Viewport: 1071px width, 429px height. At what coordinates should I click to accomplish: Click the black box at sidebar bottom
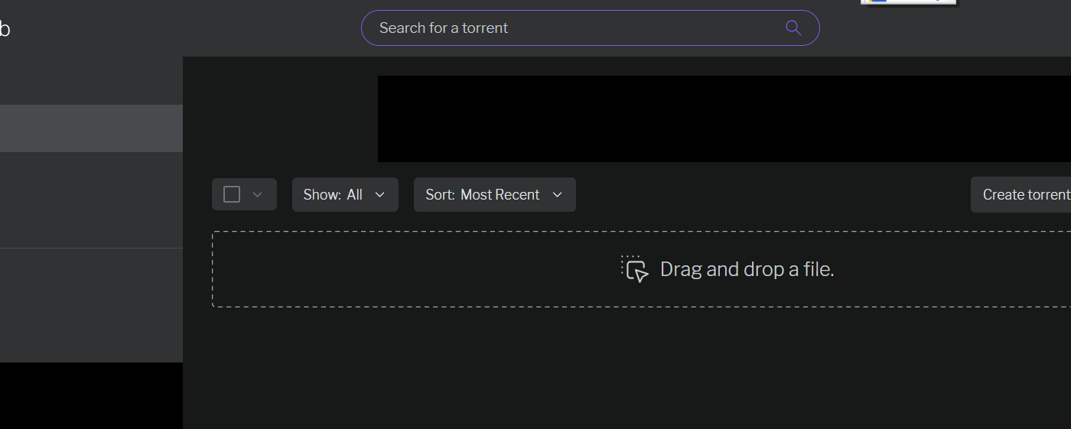tap(91, 395)
